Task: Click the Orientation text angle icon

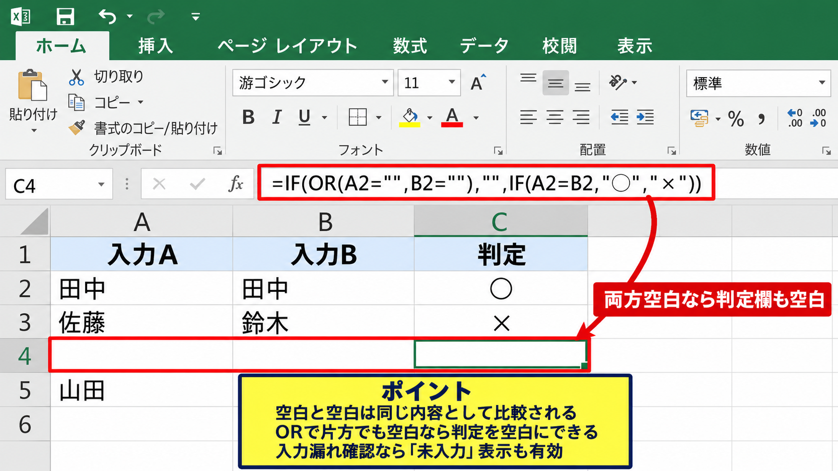Action: coord(618,82)
